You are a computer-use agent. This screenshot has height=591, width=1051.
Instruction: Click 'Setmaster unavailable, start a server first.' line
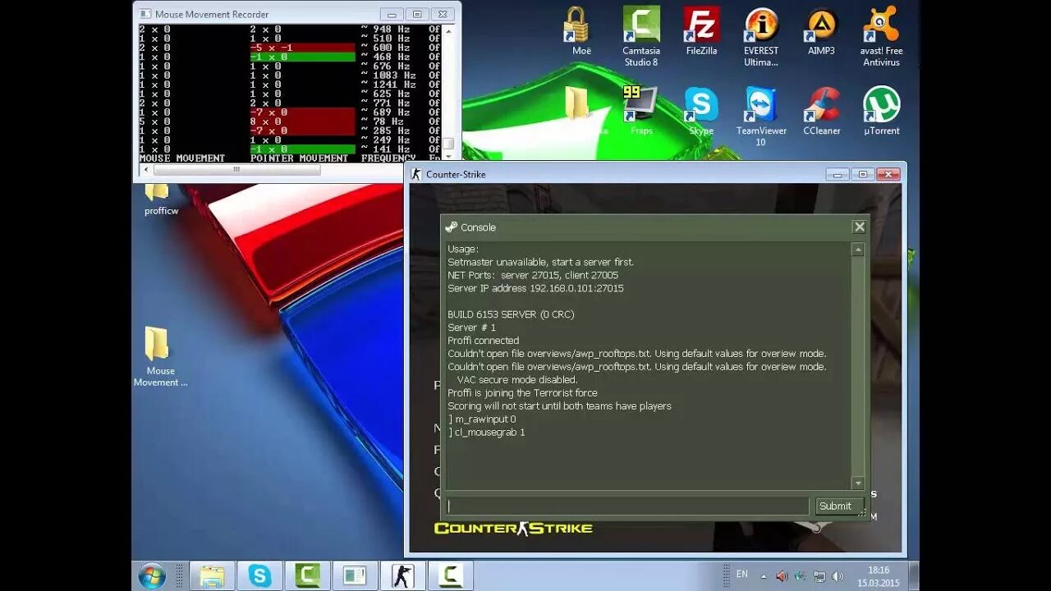click(x=540, y=262)
